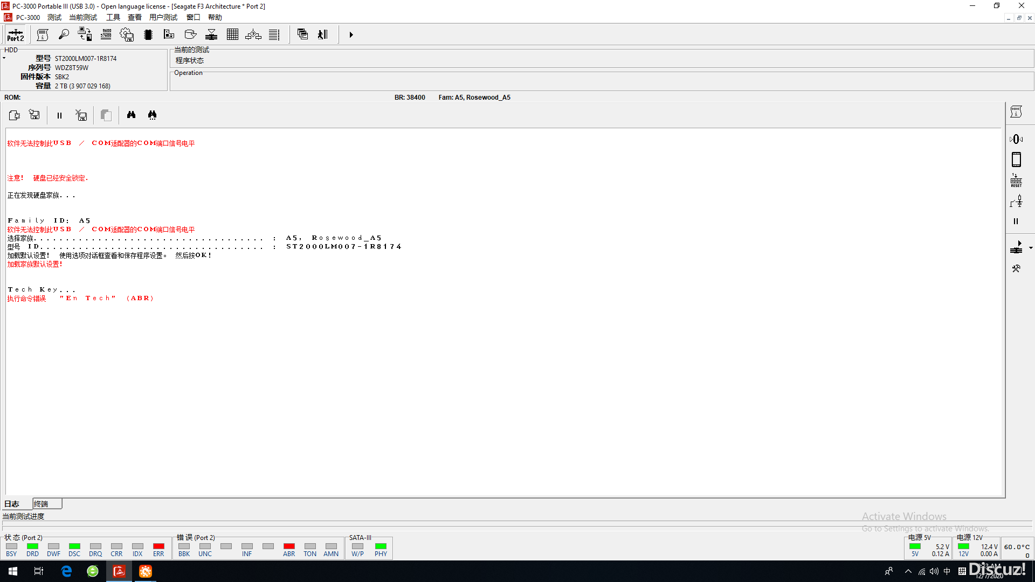Click the lined list toolbar icon
This screenshot has height=582, width=1035.
[274, 35]
